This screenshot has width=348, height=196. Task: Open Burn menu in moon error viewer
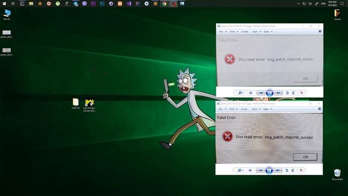pyautogui.click(x=257, y=32)
